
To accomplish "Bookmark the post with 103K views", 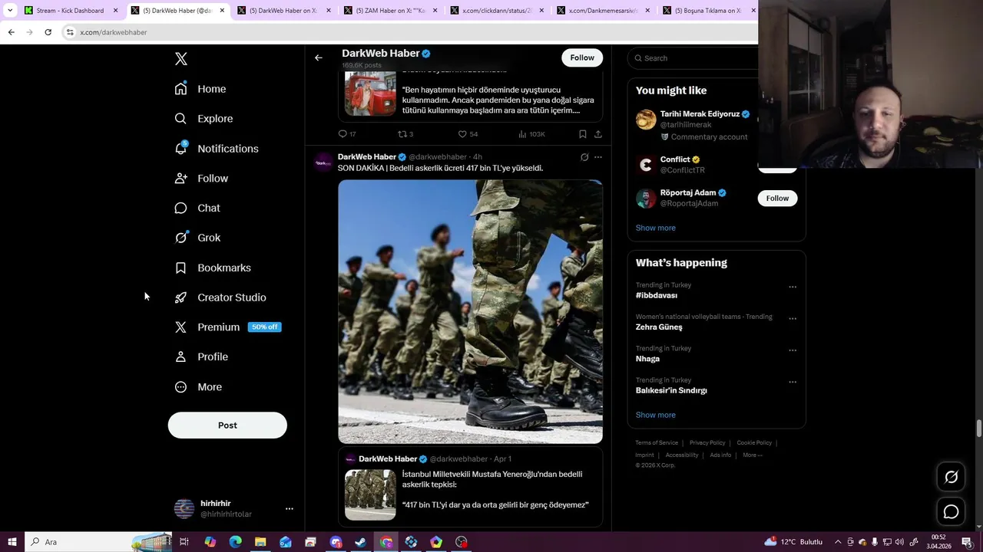I will [582, 134].
